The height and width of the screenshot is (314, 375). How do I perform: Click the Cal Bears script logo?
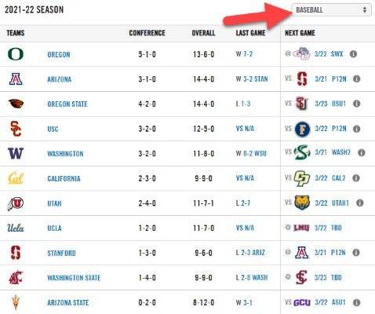pyautogui.click(x=16, y=178)
